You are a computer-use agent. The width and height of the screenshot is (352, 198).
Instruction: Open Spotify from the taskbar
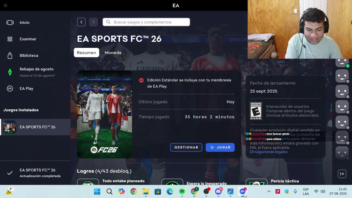(x=182, y=191)
